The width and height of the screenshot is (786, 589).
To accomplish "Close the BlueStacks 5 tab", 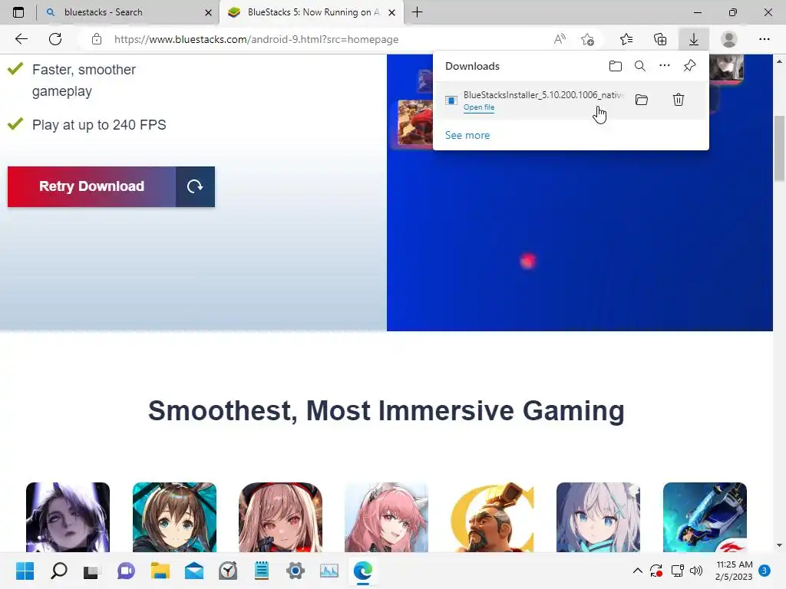I will click(x=392, y=12).
